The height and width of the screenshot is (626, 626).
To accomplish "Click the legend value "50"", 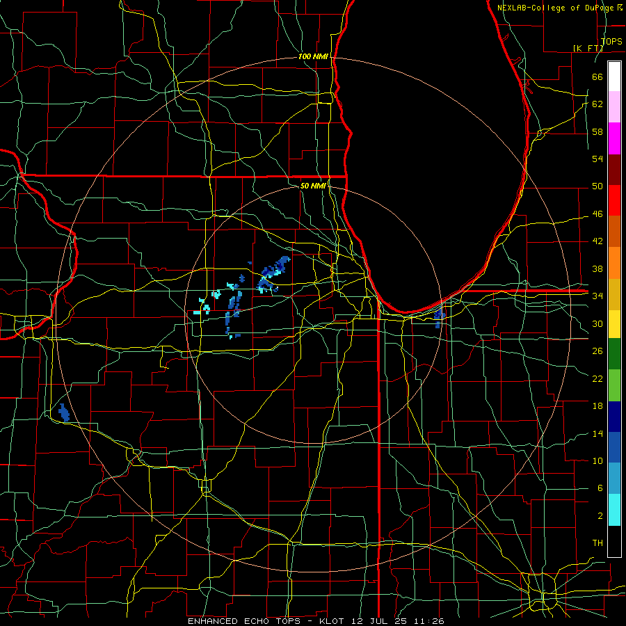I will pyautogui.click(x=597, y=186).
